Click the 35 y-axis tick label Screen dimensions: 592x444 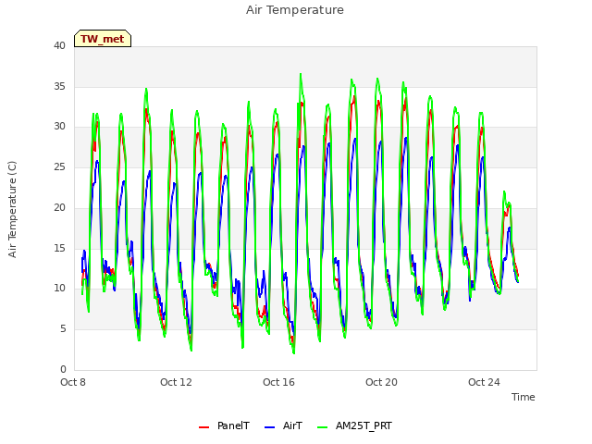(59, 86)
